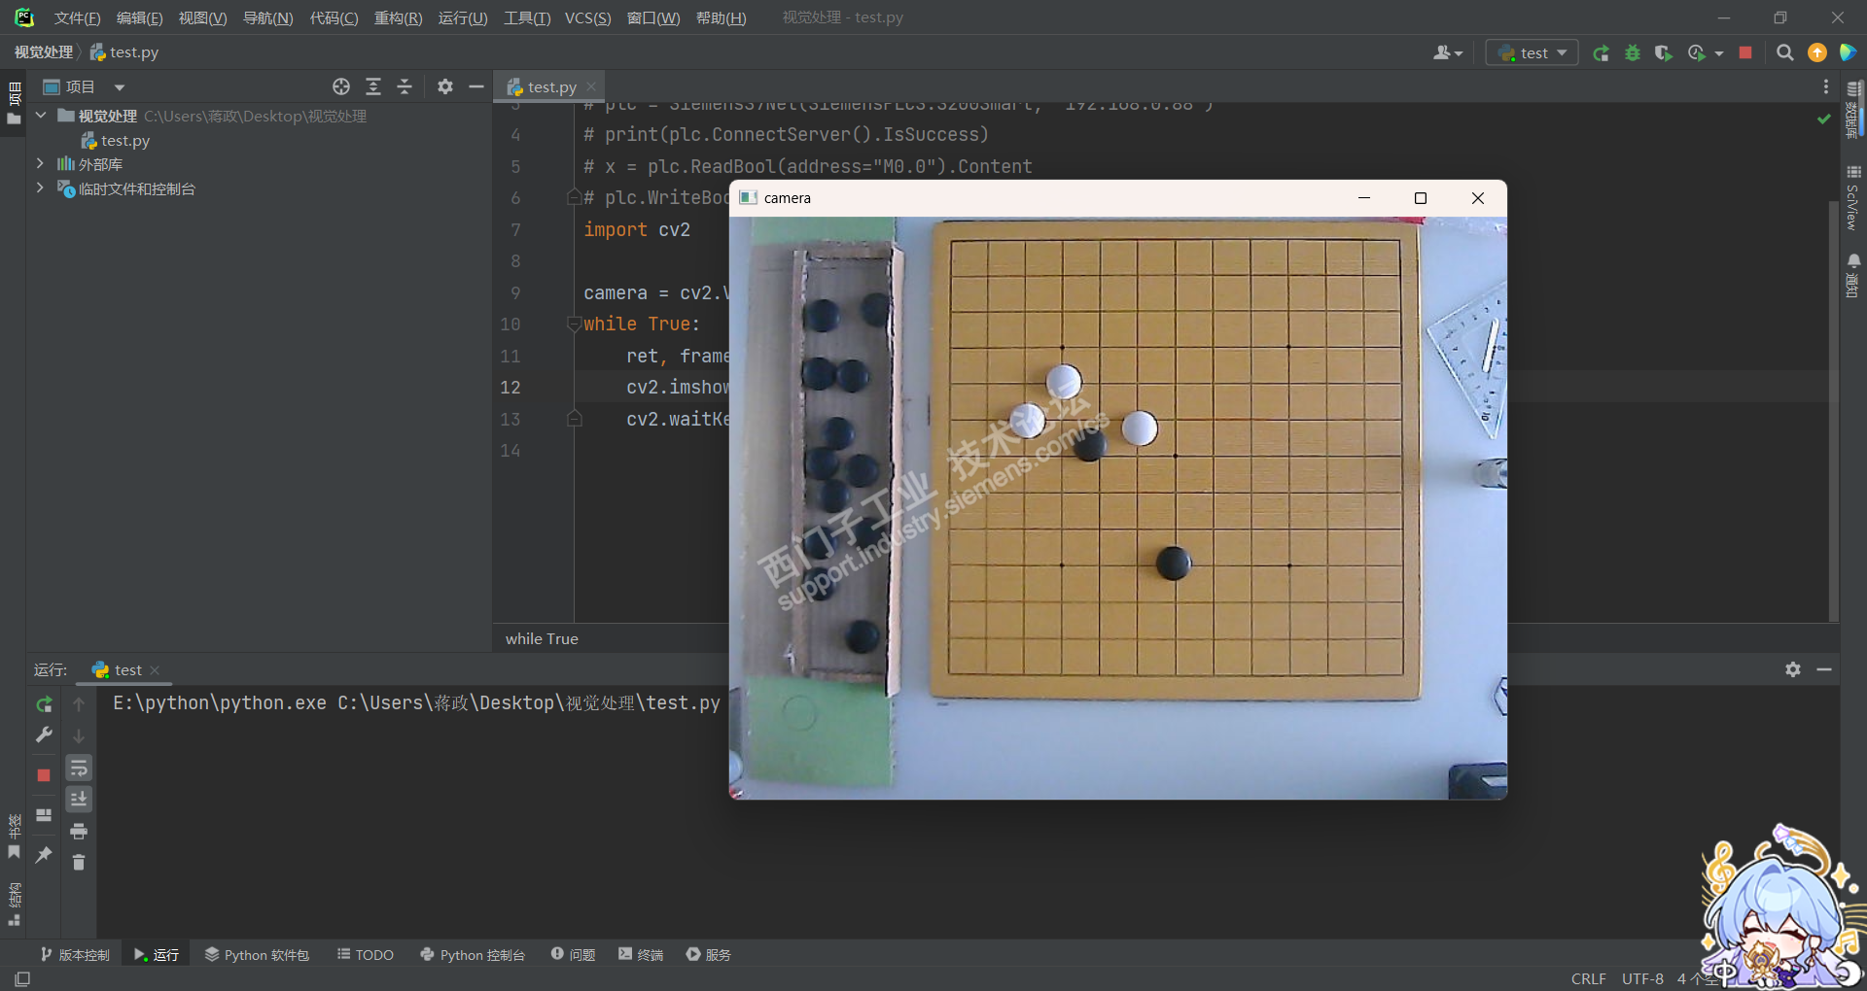Viewport: 1867px width, 991px height.
Task: Run with coverage from the top toolbar
Action: [x=1664, y=53]
